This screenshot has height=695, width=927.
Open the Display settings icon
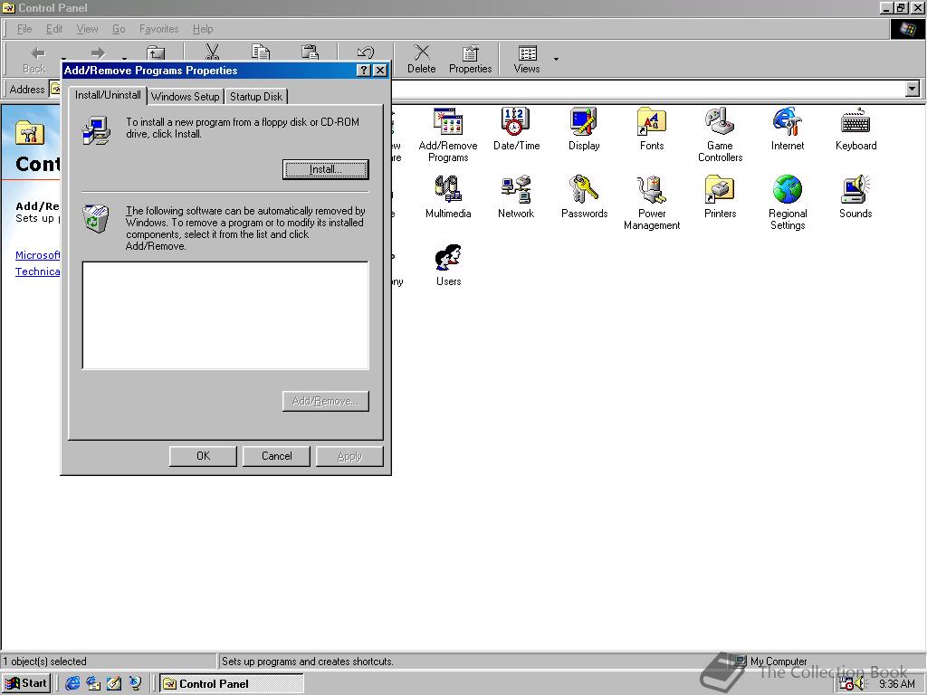pos(584,129)
